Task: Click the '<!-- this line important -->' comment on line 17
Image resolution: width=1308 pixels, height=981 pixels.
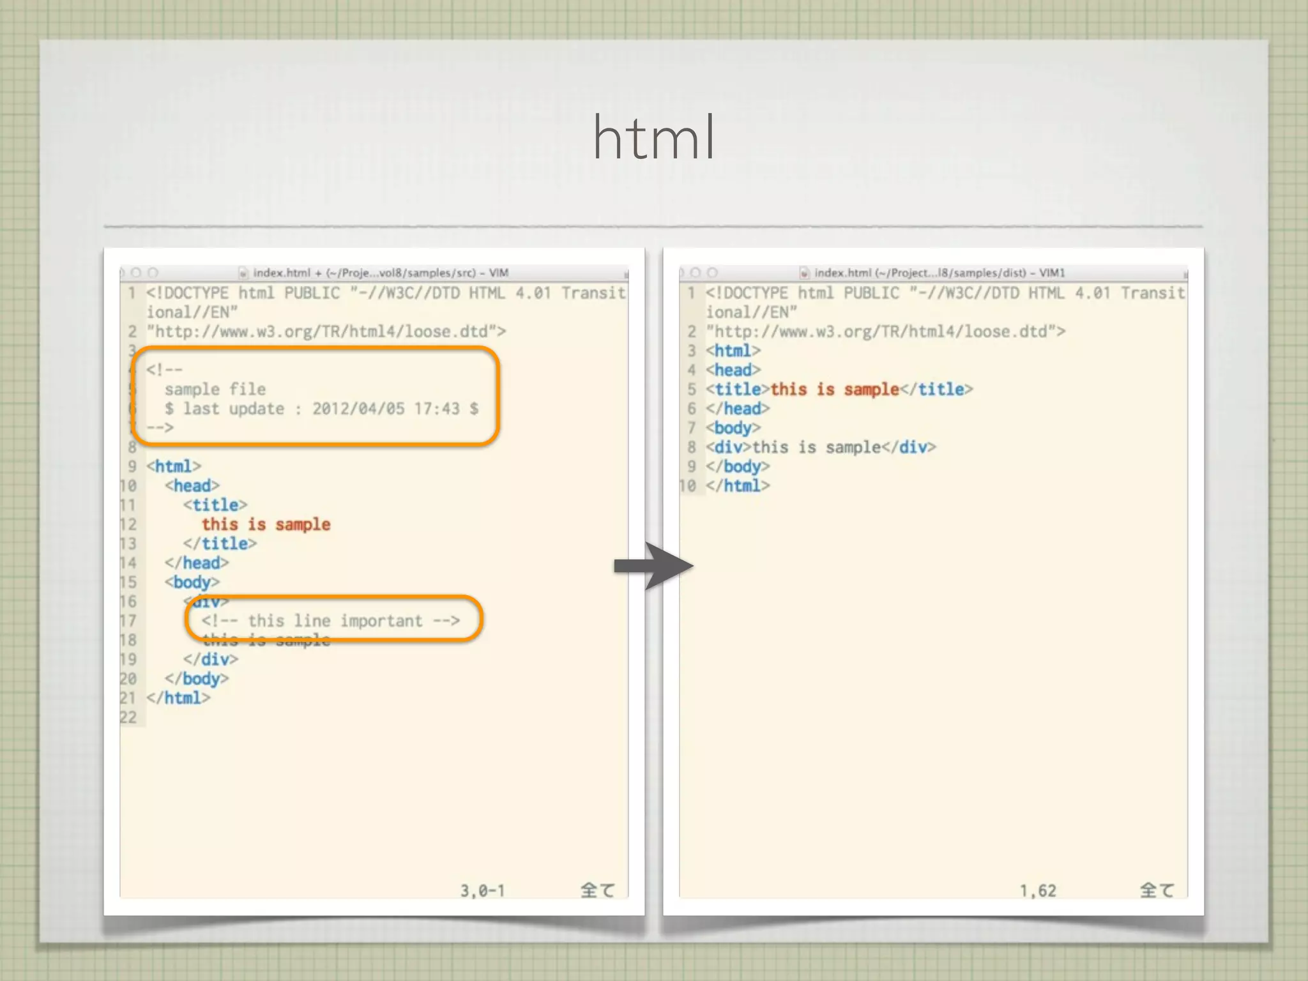Action: [331, 621]
